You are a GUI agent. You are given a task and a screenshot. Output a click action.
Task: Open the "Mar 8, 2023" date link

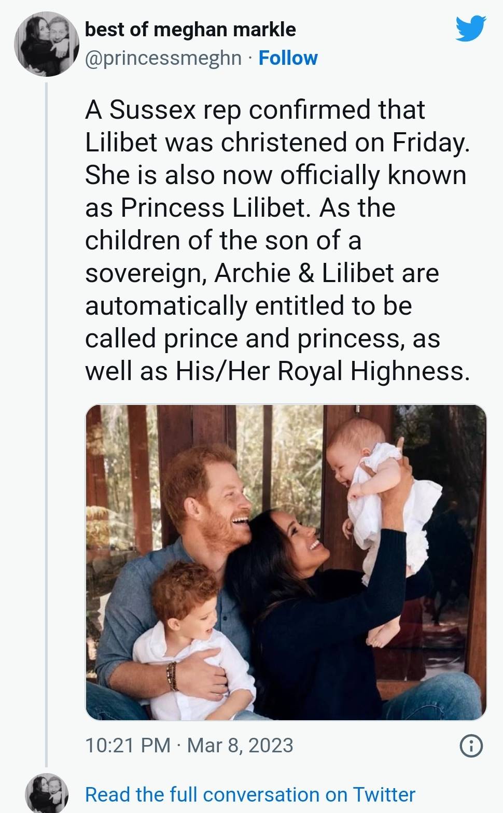point(240,746)
